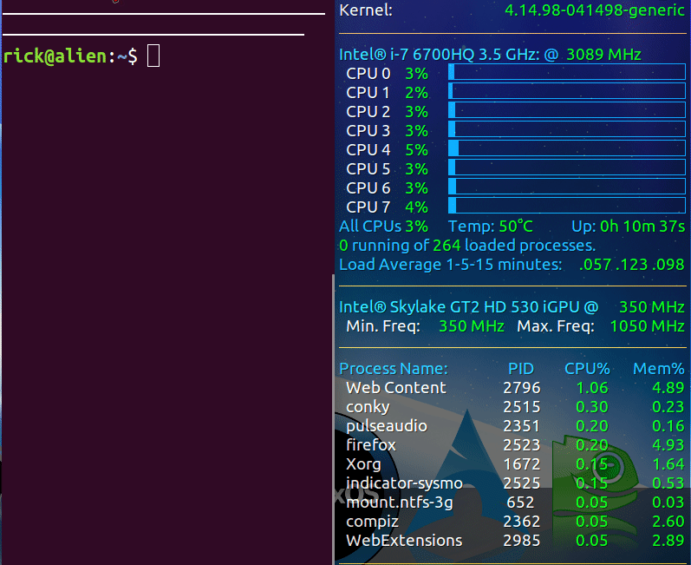Click the Temp: 50°C reading

[x=491, y=227]
